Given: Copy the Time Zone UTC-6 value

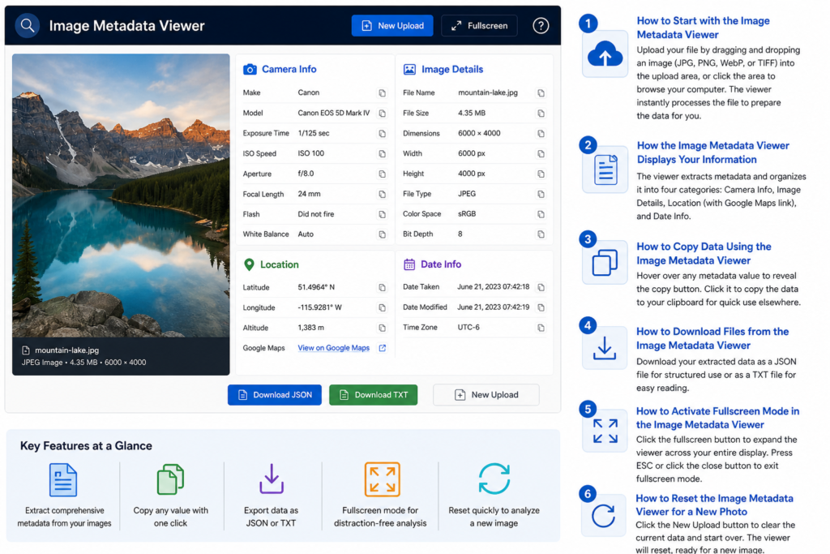Looking at the screenshot, I should 541,328.
